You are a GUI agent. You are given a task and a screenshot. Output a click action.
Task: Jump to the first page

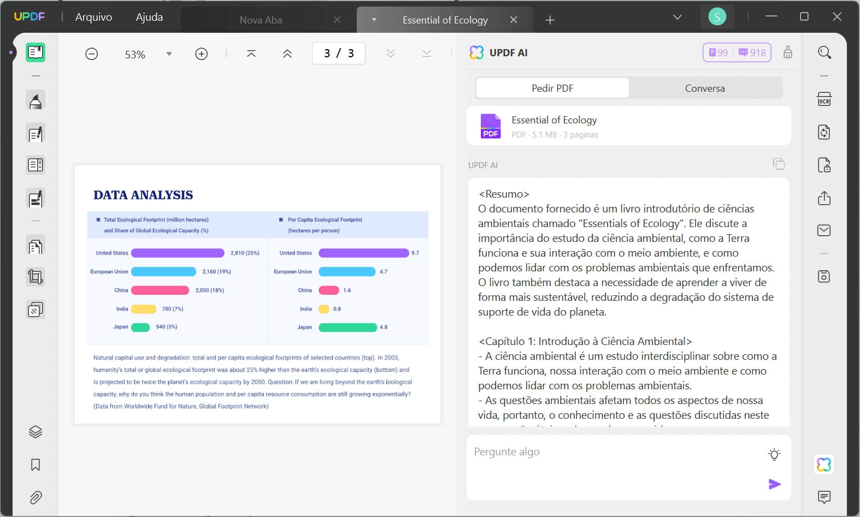coord(251,54)
